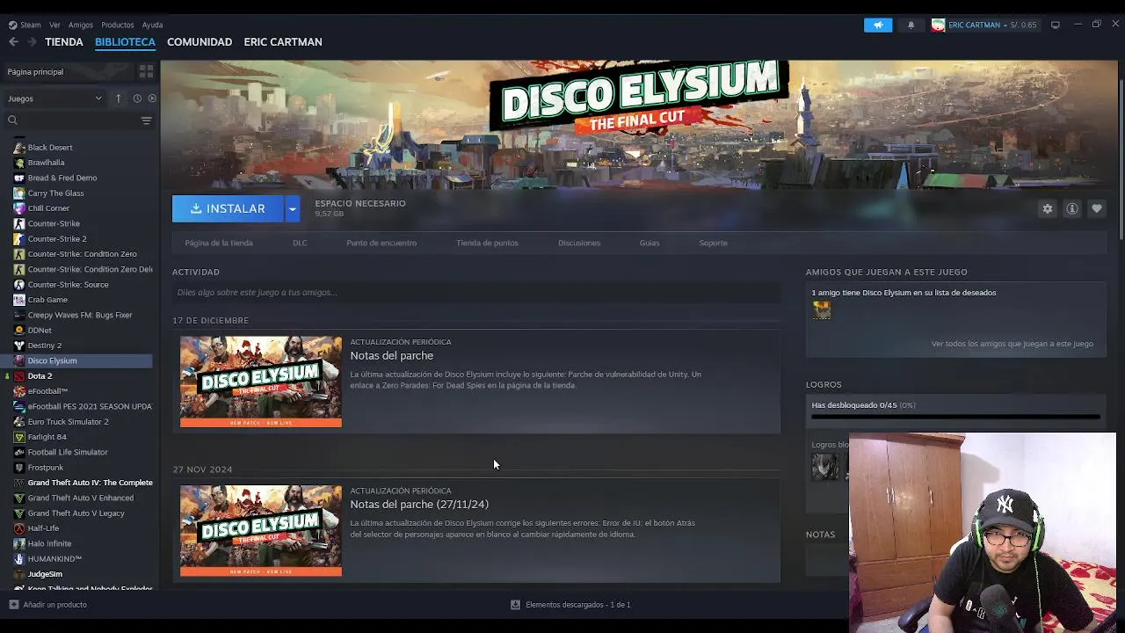Open the notifications bell
The width and height of the screenshot is (1125, 633).
(x=911, y=25)
